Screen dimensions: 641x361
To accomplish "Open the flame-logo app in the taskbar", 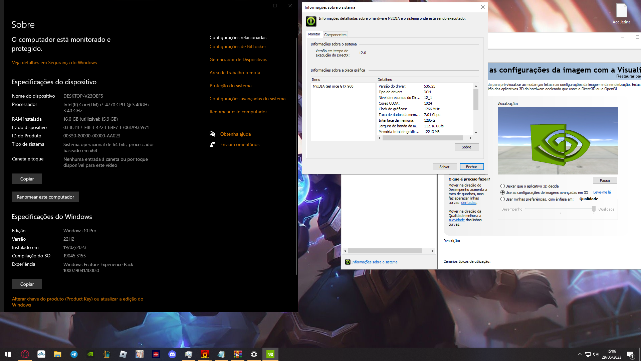I will (x=205, y=354).
